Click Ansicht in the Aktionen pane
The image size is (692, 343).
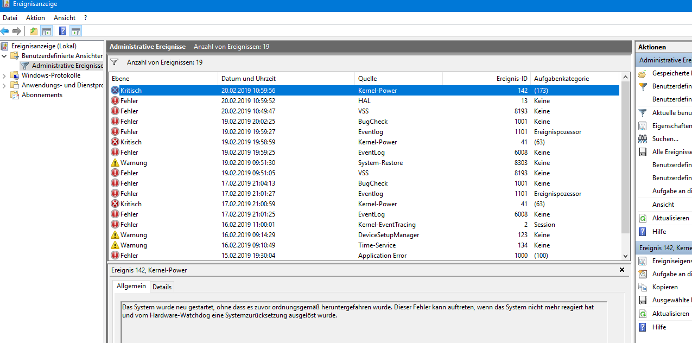pos(663,205)
